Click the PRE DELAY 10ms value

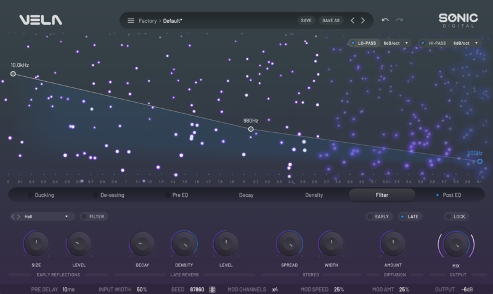(68, 289)
